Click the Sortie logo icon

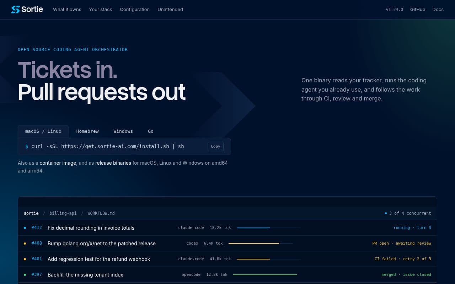point(15,10)
